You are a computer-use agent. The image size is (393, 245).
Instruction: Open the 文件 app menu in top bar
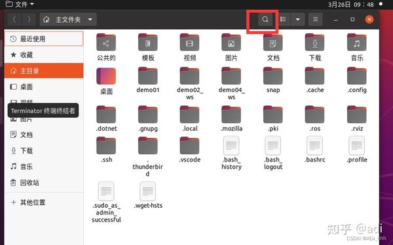point(20,4)
